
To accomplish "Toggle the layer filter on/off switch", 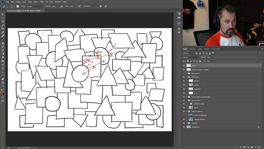I will pos(213,53).
